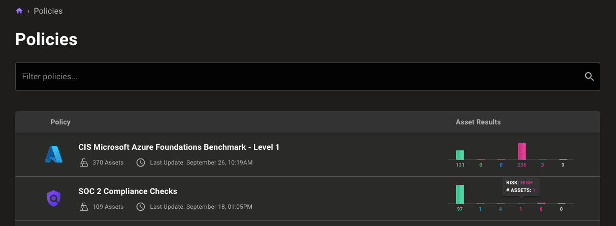This screenshot has width=616, height=226.
Task: Open SOC 2 Compliance Checks policy
Action: tap(127, 191)
